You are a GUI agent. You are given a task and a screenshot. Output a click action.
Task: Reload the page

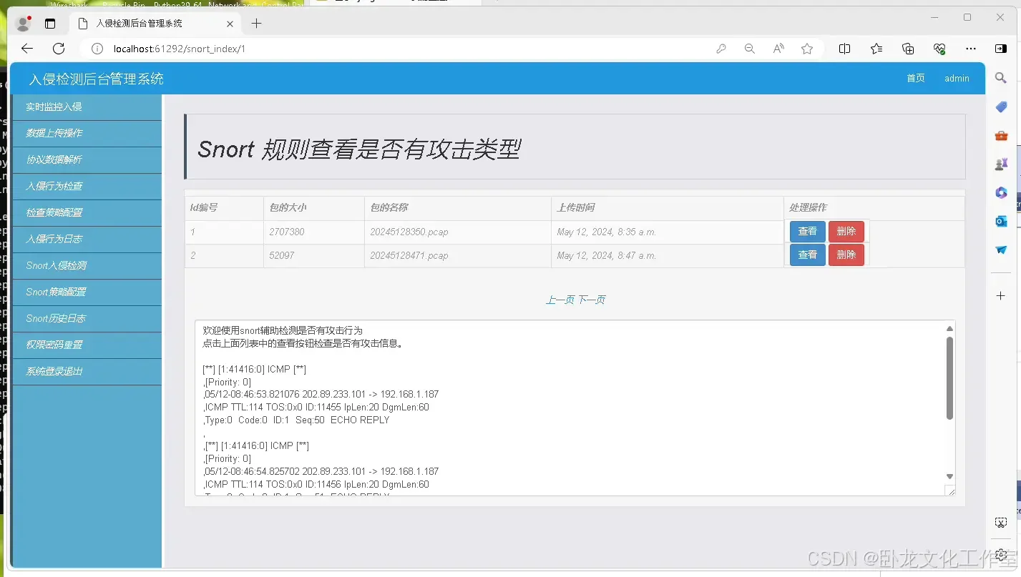59,49
